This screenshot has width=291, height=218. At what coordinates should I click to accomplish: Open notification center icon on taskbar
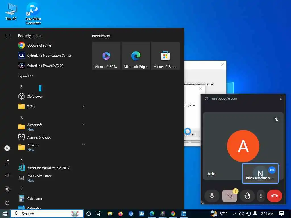[x=282, y=214]
